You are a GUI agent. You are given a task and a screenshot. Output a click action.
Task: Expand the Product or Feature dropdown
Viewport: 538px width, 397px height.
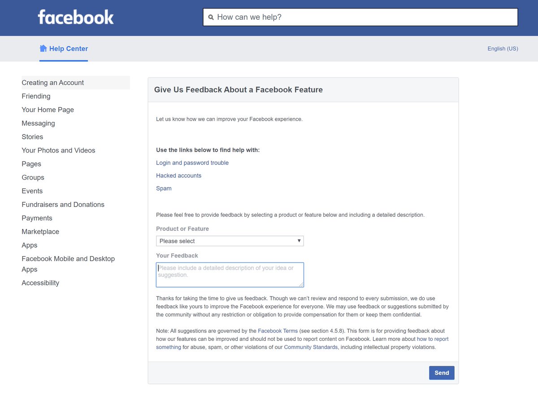[230, 241]
